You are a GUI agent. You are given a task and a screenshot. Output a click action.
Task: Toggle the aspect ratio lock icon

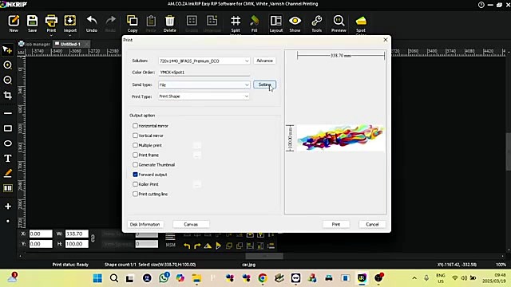point(93,238)
